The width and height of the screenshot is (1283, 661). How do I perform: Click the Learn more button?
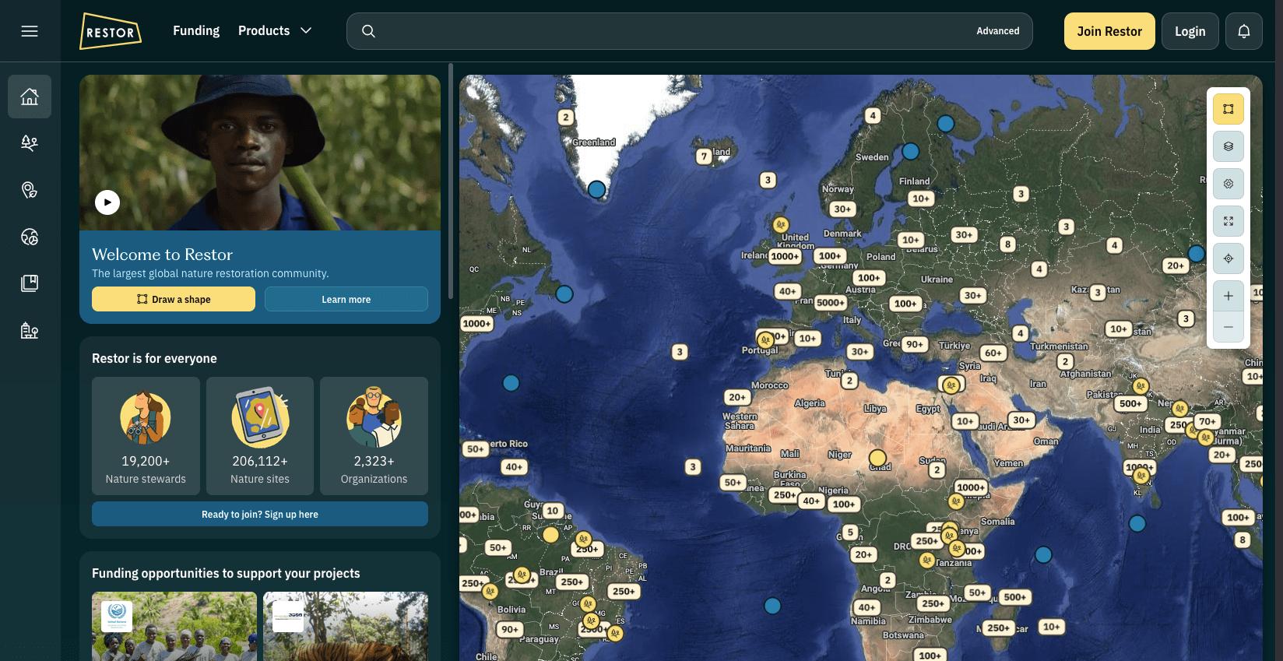click(346, 299)
